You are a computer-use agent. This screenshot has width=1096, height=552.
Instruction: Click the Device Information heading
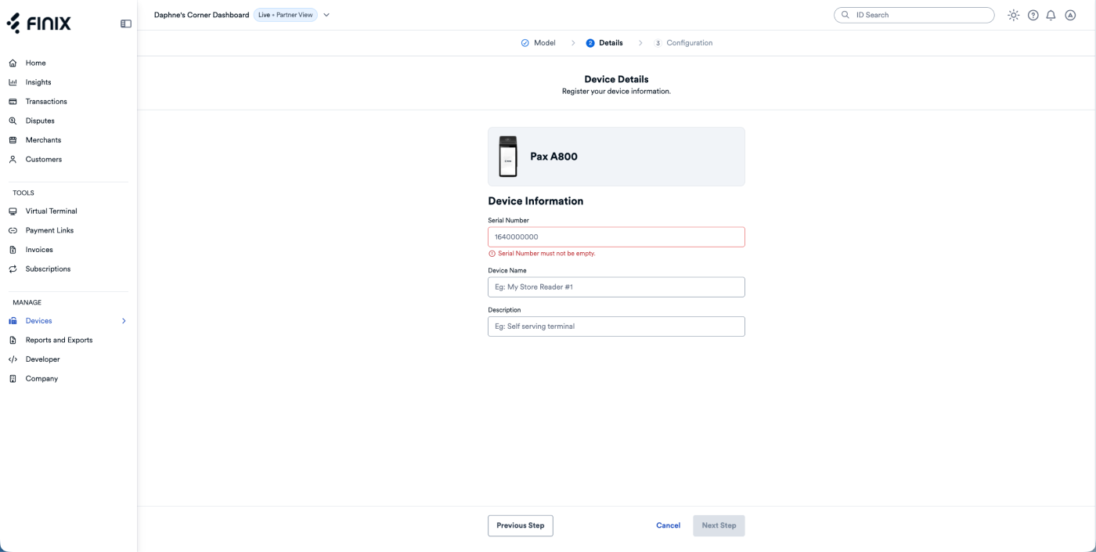pos(535,201)
